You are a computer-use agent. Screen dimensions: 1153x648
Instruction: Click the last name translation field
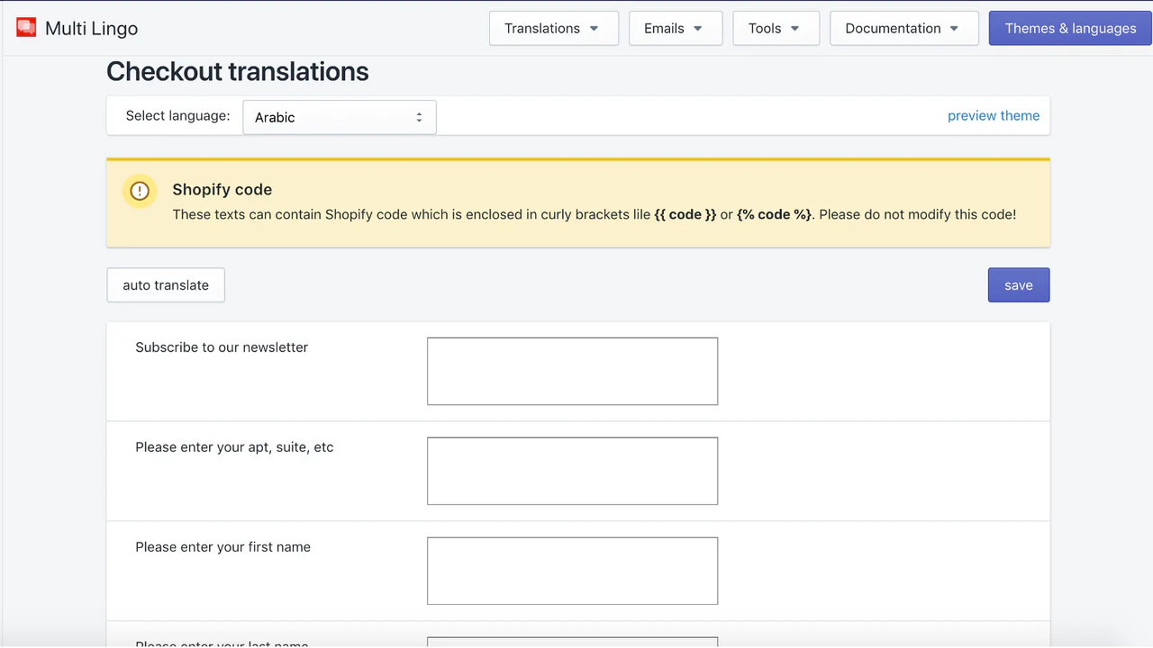pyautogui.click(x=572, y=642)
